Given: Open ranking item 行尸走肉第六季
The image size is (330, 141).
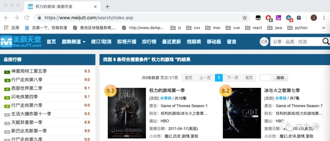Looking at the screenshot, I should coord(27,105).
